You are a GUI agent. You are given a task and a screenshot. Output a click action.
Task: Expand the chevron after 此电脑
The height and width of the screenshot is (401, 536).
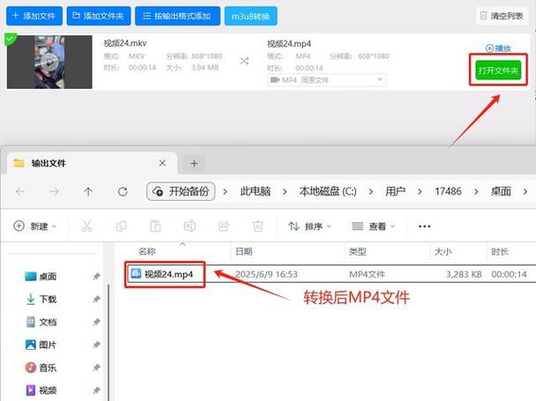[x=285, y=192]
